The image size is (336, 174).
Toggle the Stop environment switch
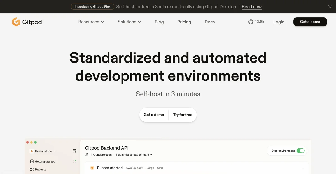tap(300, 151)
